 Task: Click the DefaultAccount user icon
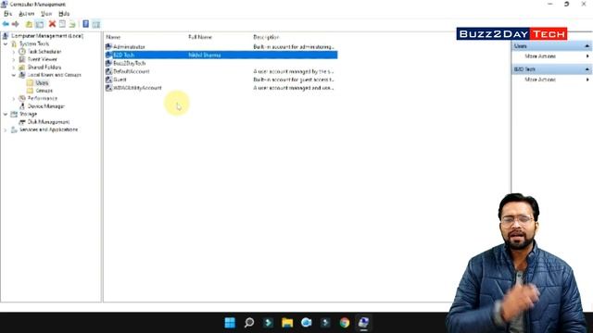click(x=108, y=71)
